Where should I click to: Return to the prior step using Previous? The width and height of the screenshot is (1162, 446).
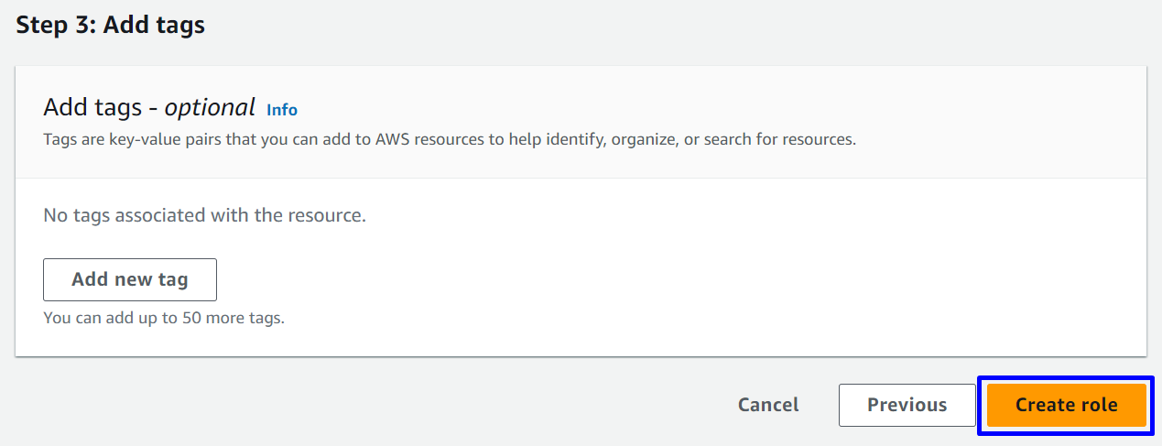(907, 405)
